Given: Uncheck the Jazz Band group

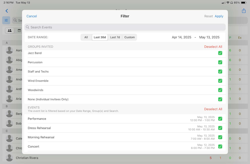Looking at the screenshot, I should click(x=220, y=53).
